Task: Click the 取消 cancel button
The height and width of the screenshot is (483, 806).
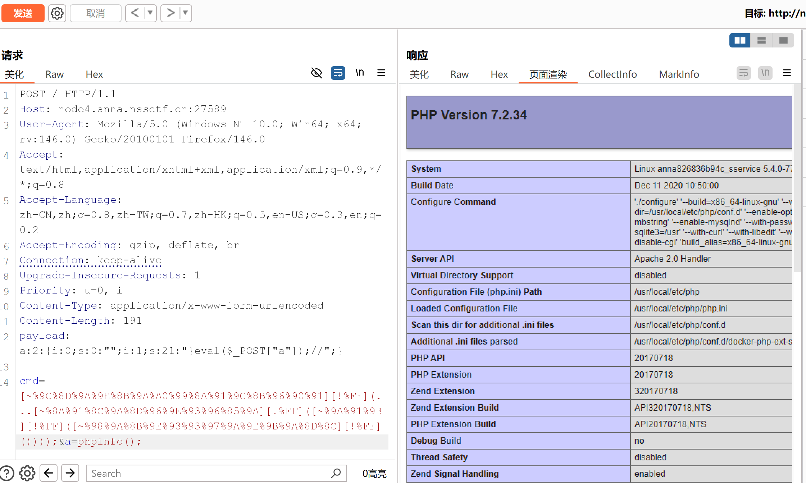Action: [x=95, y=13]
